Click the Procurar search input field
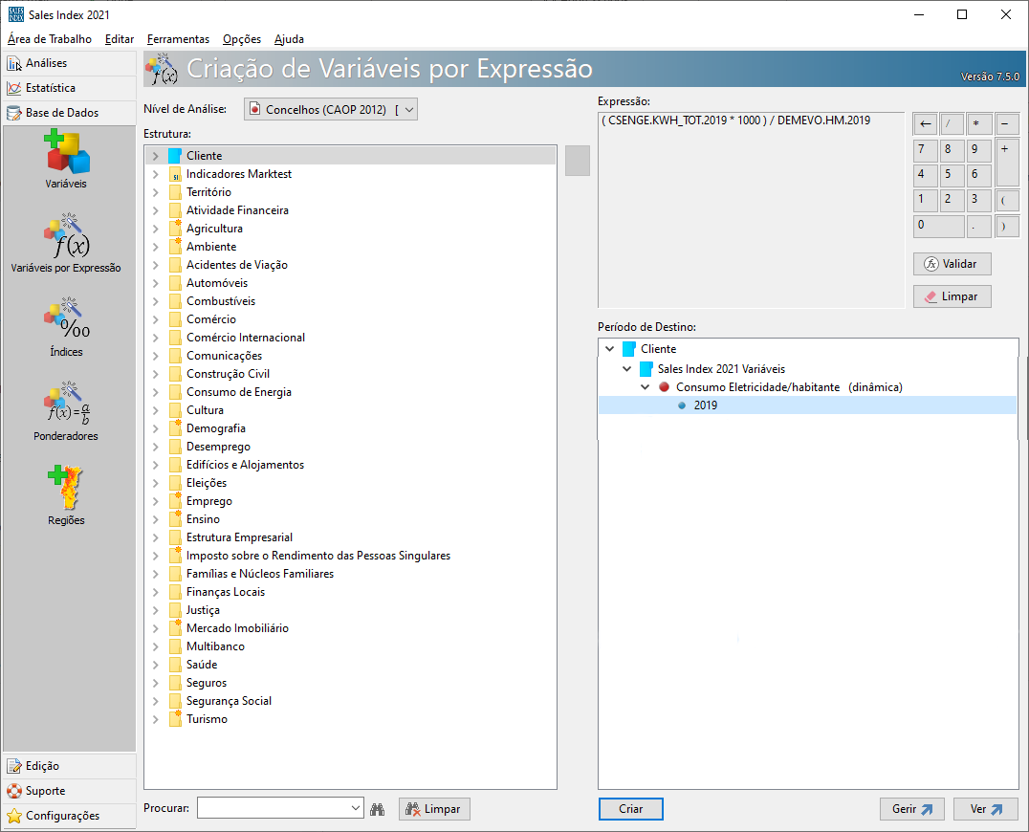Screen dimensions: 1029x832 [x=273, y=809]
